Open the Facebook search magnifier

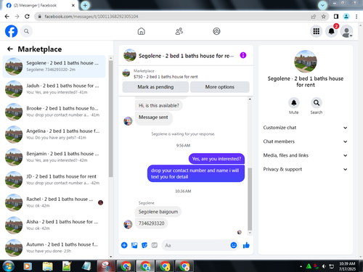26,31
